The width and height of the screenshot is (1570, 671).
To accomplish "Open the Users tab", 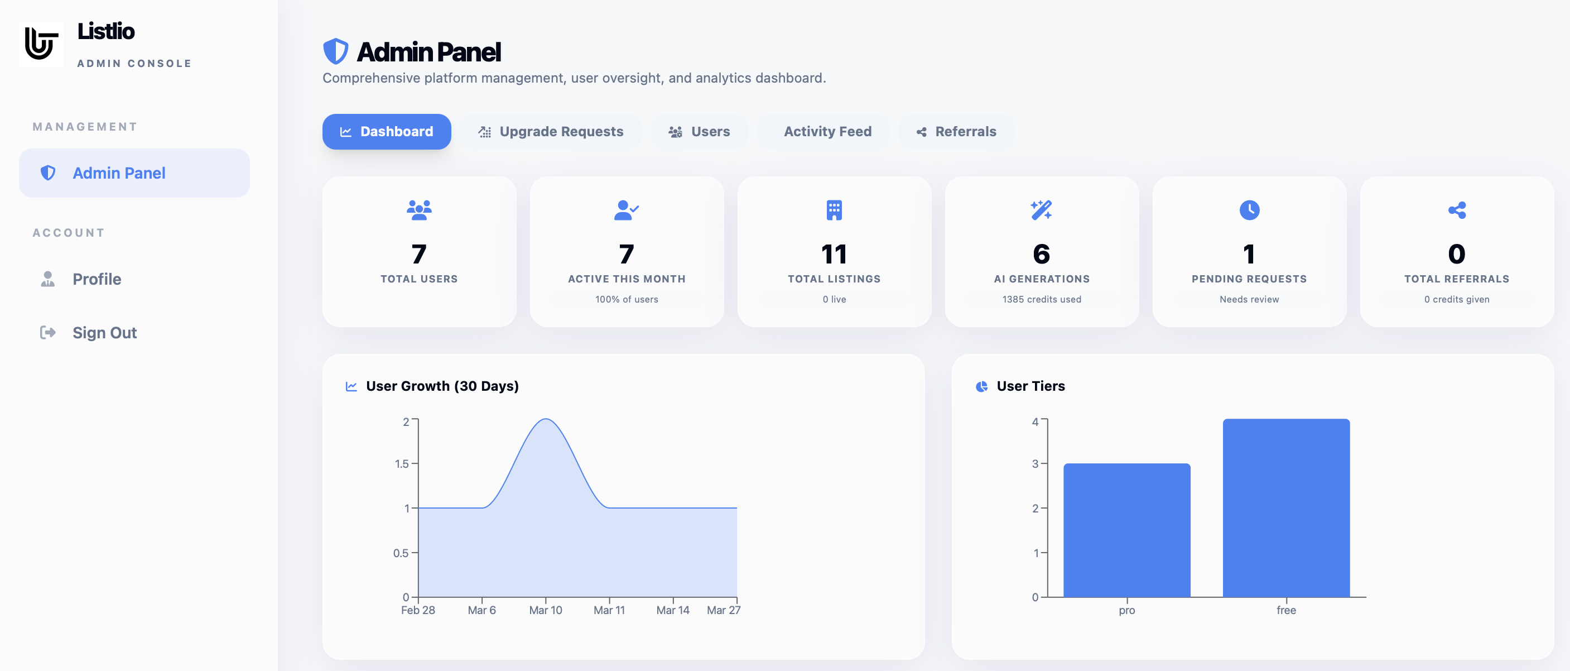I will 699,132.
